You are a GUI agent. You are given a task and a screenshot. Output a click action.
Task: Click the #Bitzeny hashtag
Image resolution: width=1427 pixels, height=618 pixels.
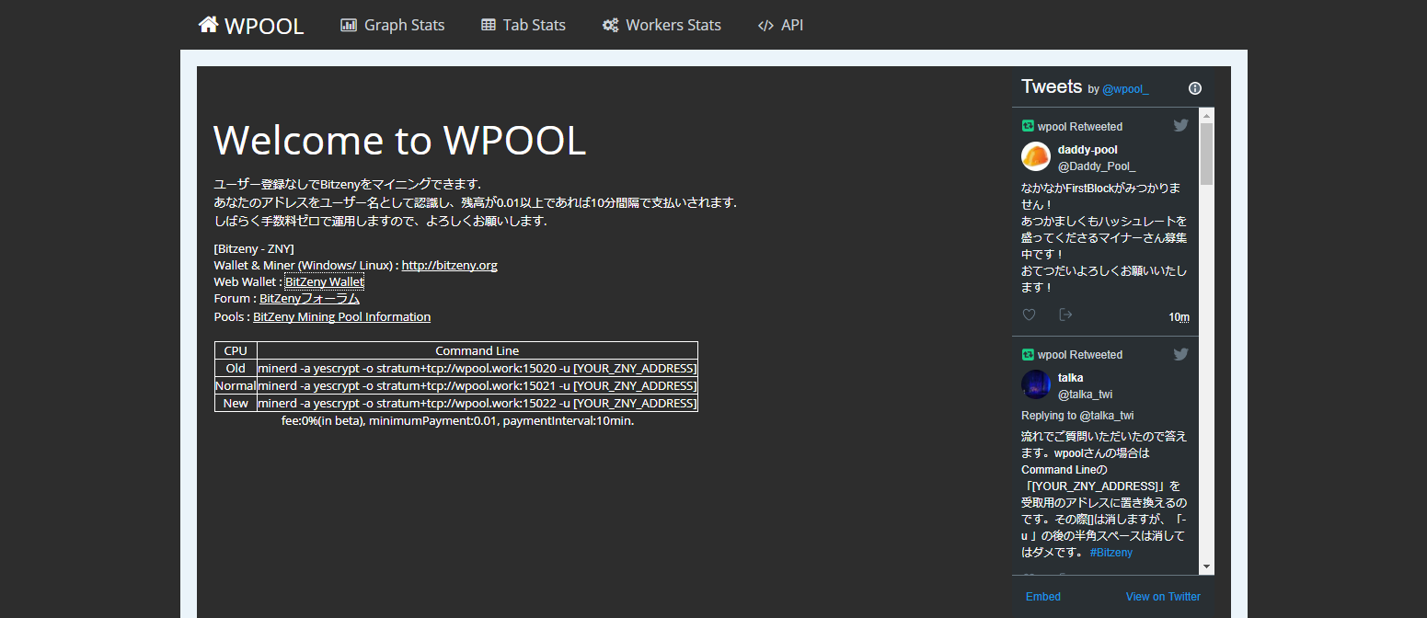[1111, 553]
